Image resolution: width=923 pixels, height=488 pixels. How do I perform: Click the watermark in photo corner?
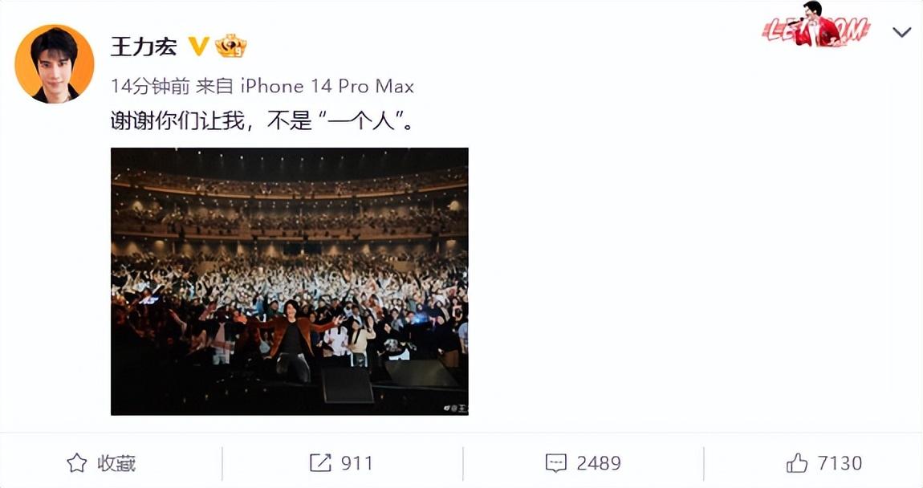click(x=455, y=408)
